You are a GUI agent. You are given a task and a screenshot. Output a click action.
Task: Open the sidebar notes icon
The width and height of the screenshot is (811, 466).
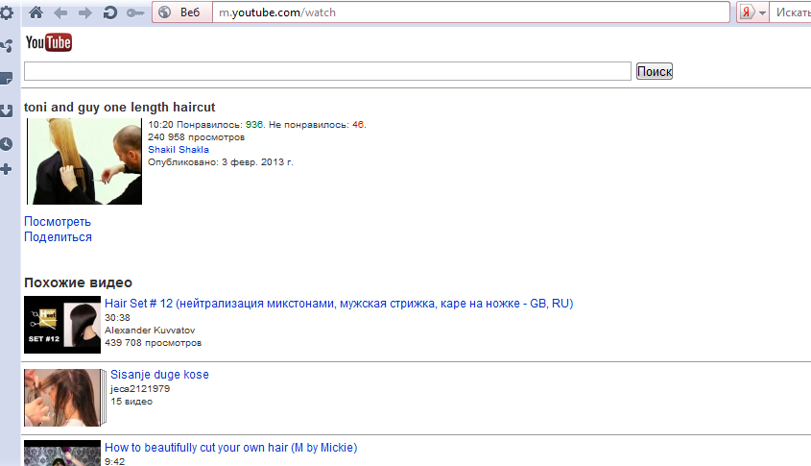click(7, 79)
